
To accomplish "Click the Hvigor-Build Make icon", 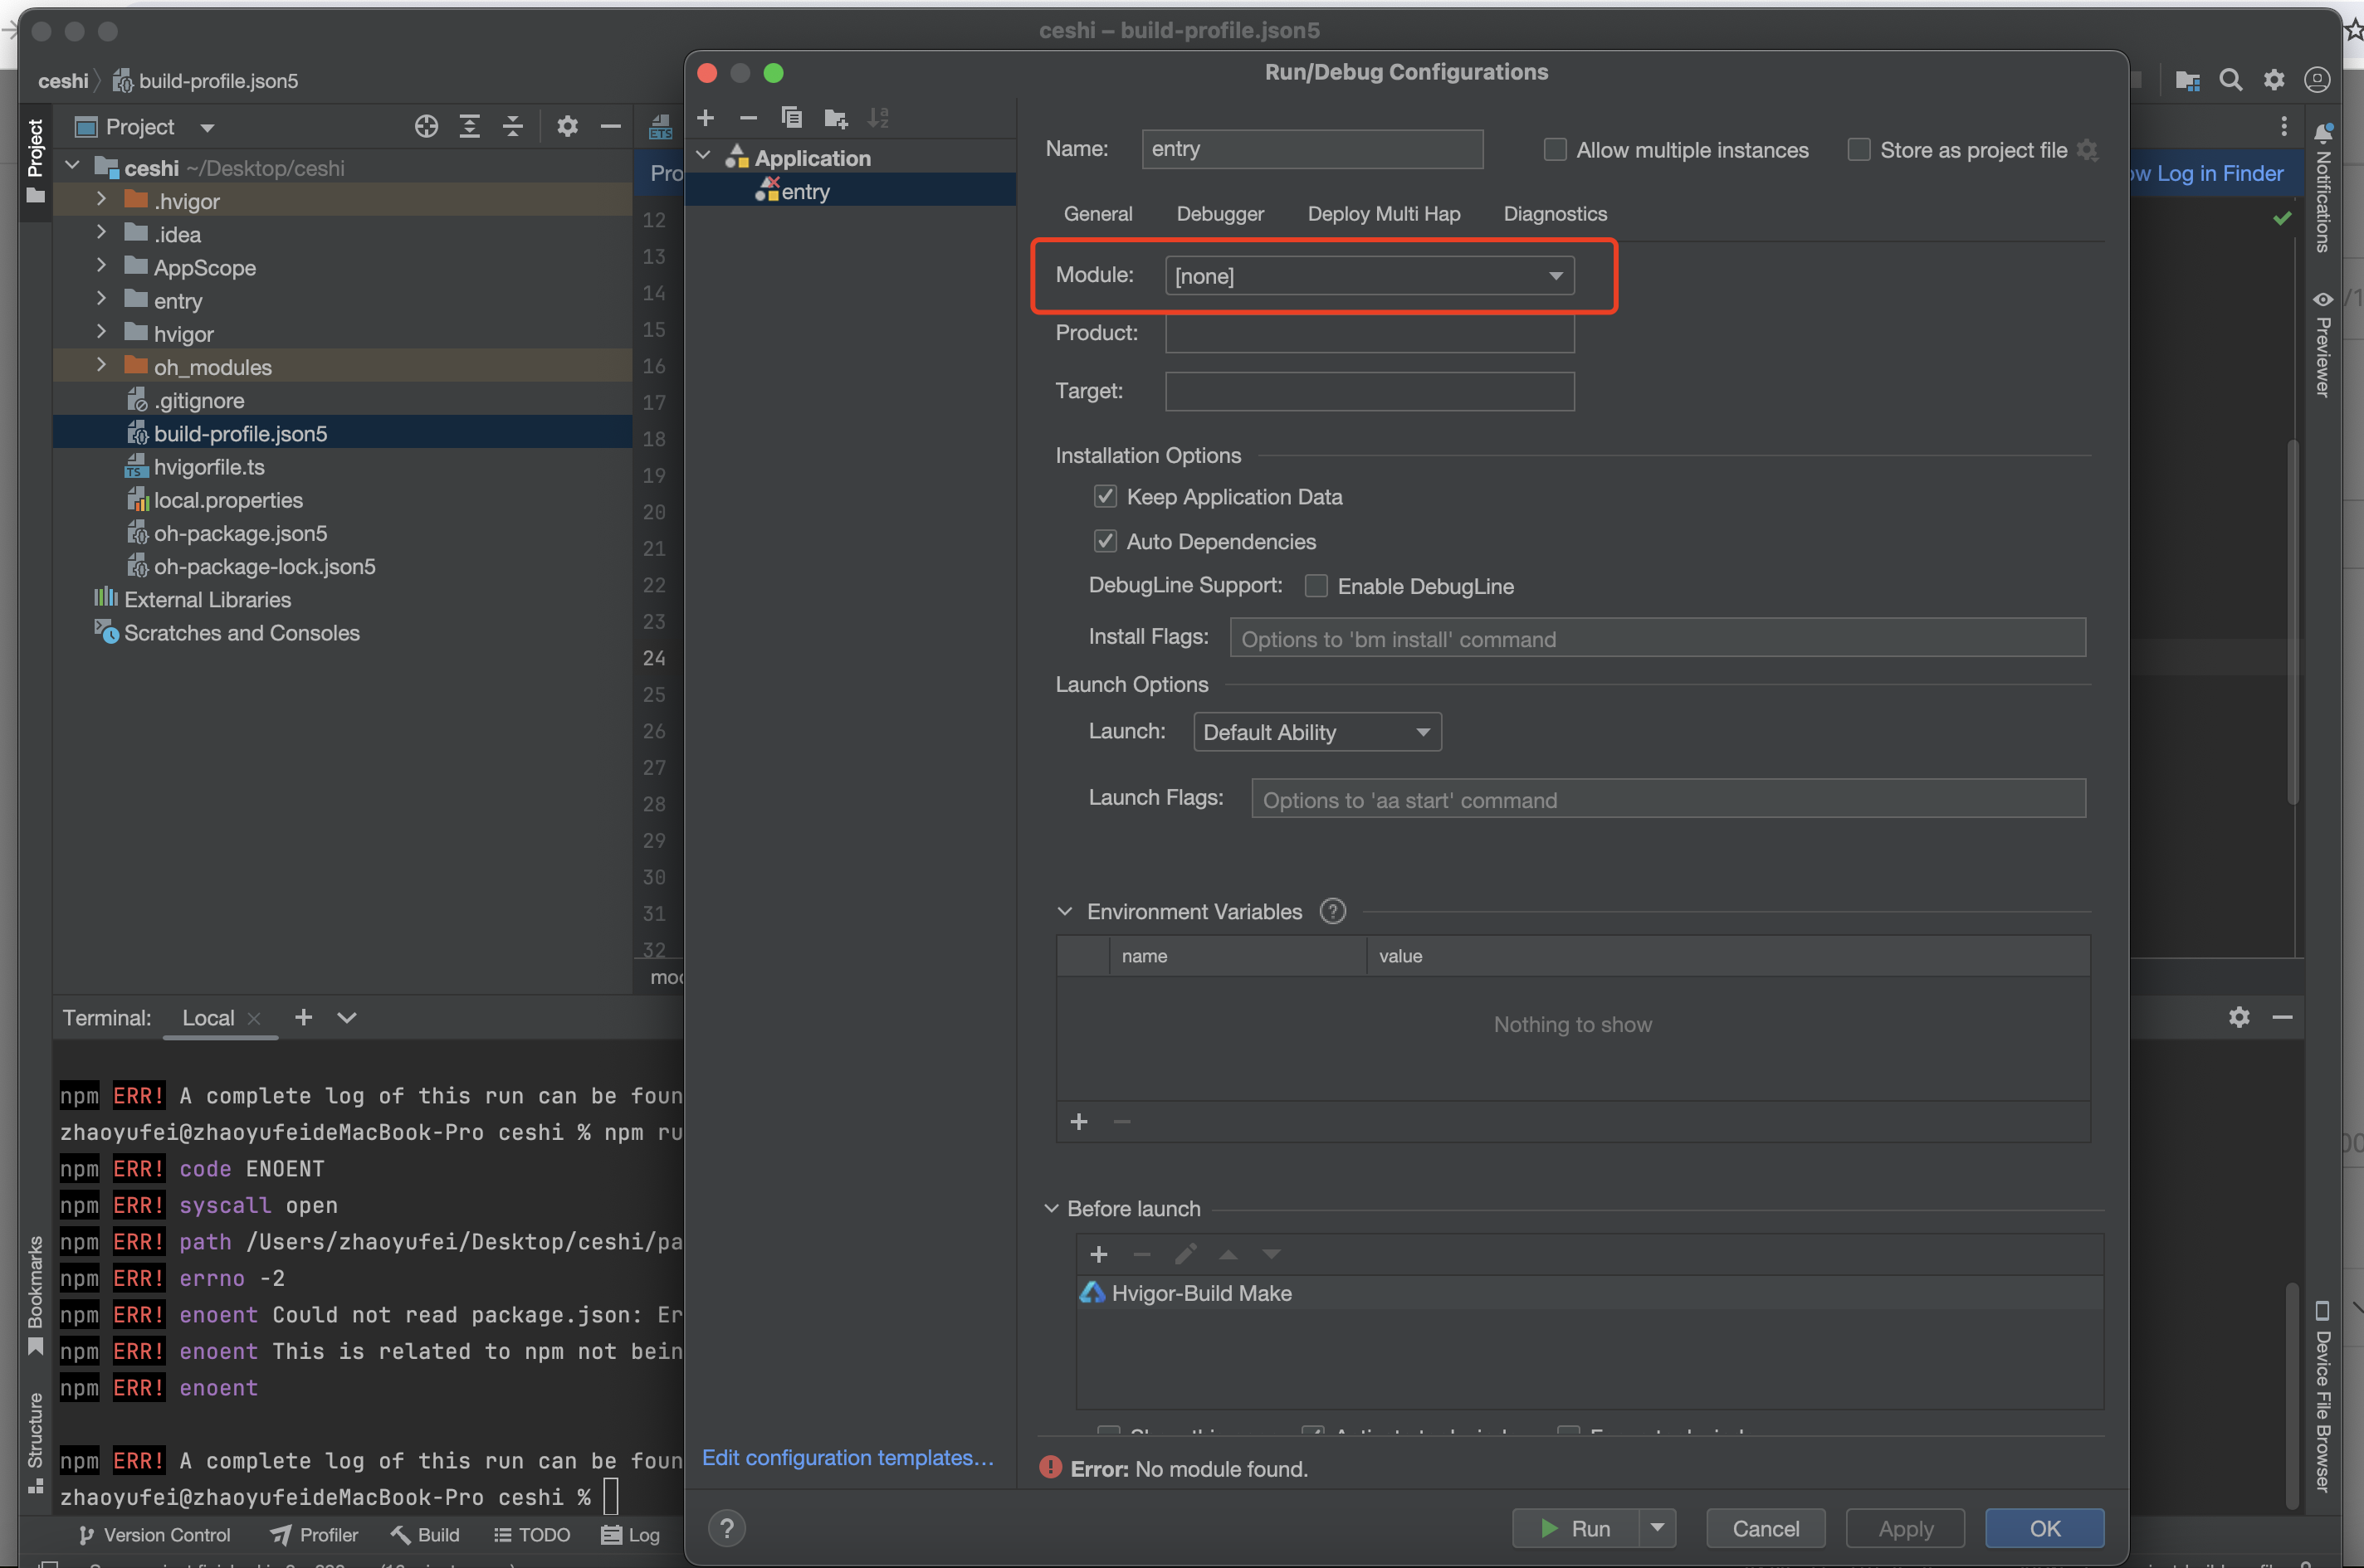I will pos(1089,1292).
